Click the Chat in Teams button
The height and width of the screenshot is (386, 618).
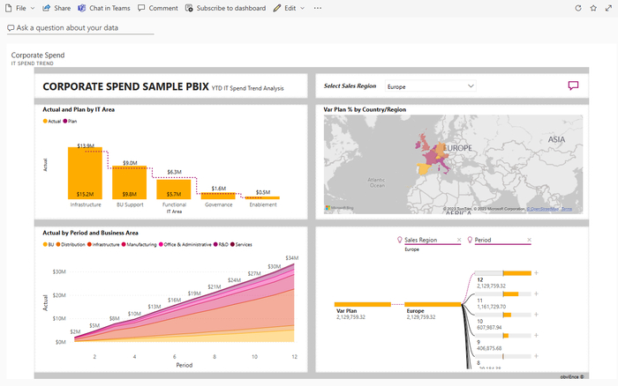click(x=103, y=8)
